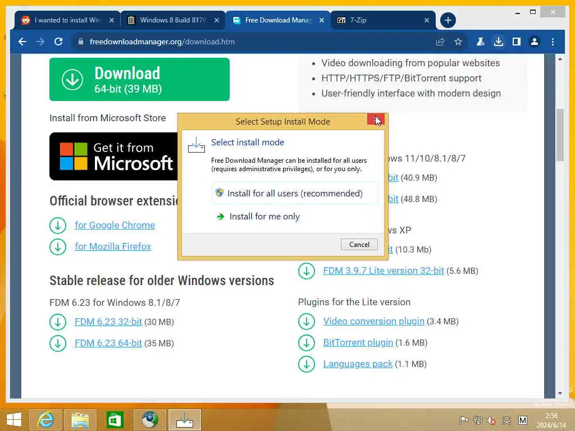Open Action Center flag tray icon
Viewport: 575px width, 431px height.
464,420
